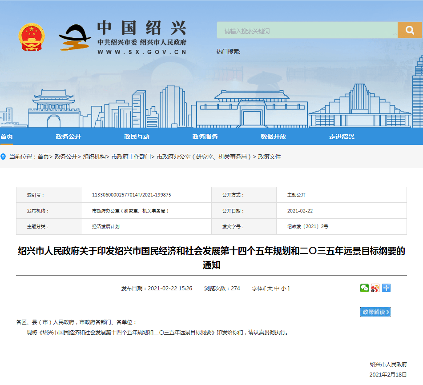Screen dimensions: 423x385
Task: Click the blue location pin icon
Action: tap(3, 156)
